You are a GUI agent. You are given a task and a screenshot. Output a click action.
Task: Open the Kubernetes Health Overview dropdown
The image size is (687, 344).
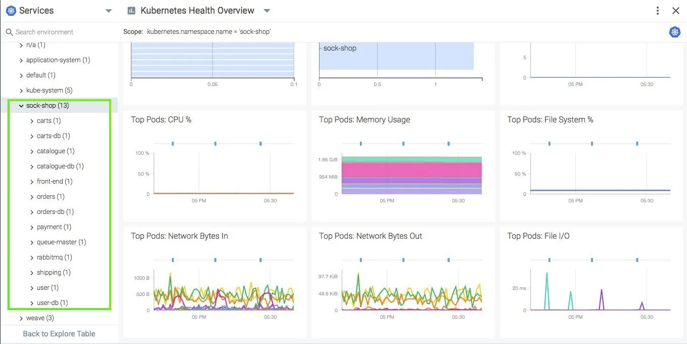pyautogui.click(x=267, y=11)
